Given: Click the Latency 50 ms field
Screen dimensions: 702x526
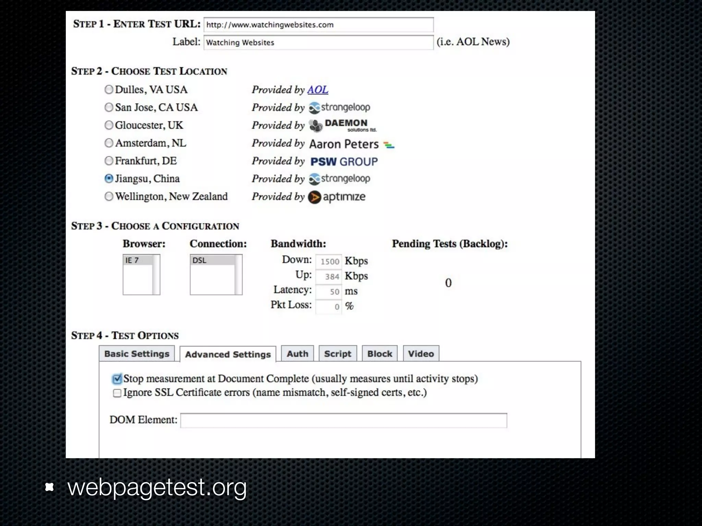Looking at the screenshot, I should coord(328,291).
